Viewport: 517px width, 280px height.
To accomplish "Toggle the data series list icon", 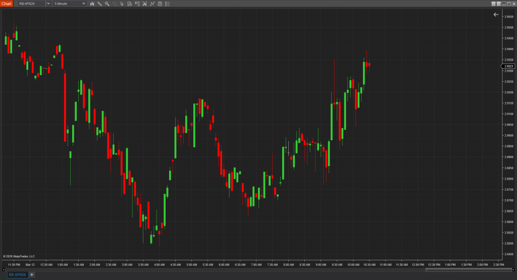I will (x=168, y=4).
